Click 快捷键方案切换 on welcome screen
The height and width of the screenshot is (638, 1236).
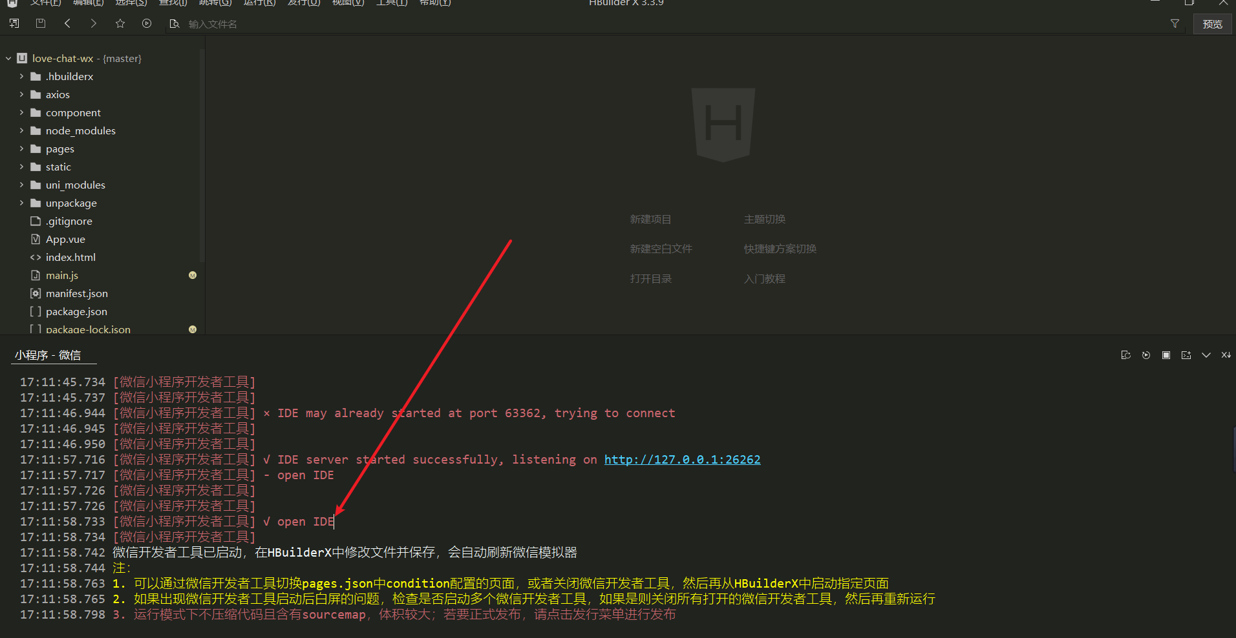(780, 249)
